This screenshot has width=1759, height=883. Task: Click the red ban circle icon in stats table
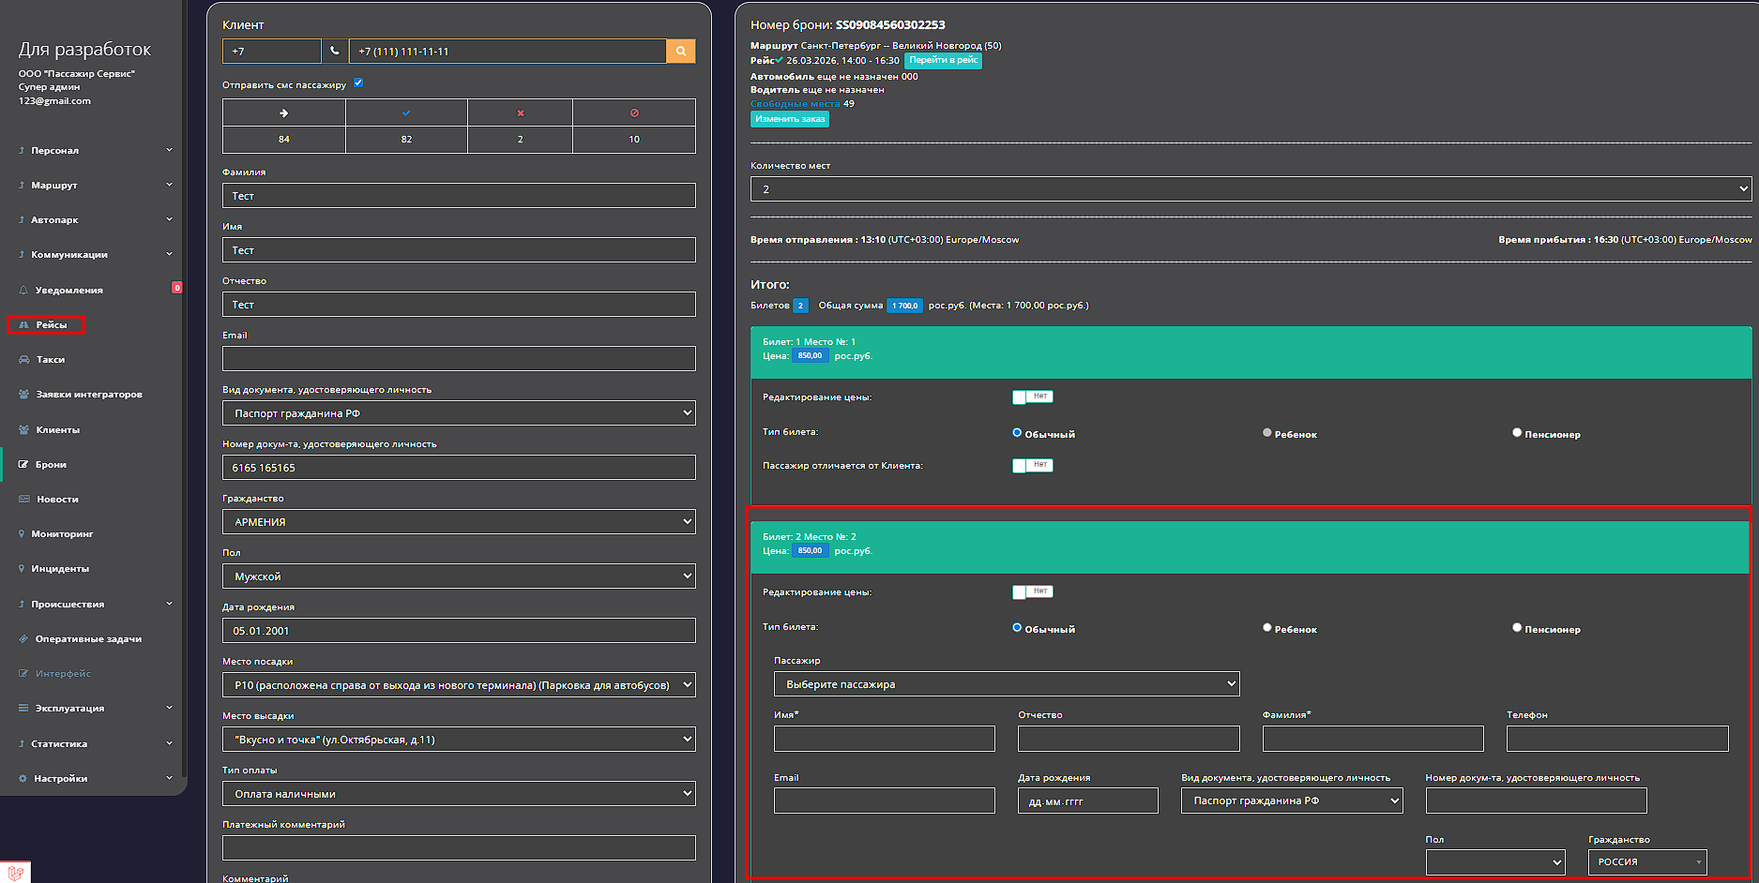634,113
